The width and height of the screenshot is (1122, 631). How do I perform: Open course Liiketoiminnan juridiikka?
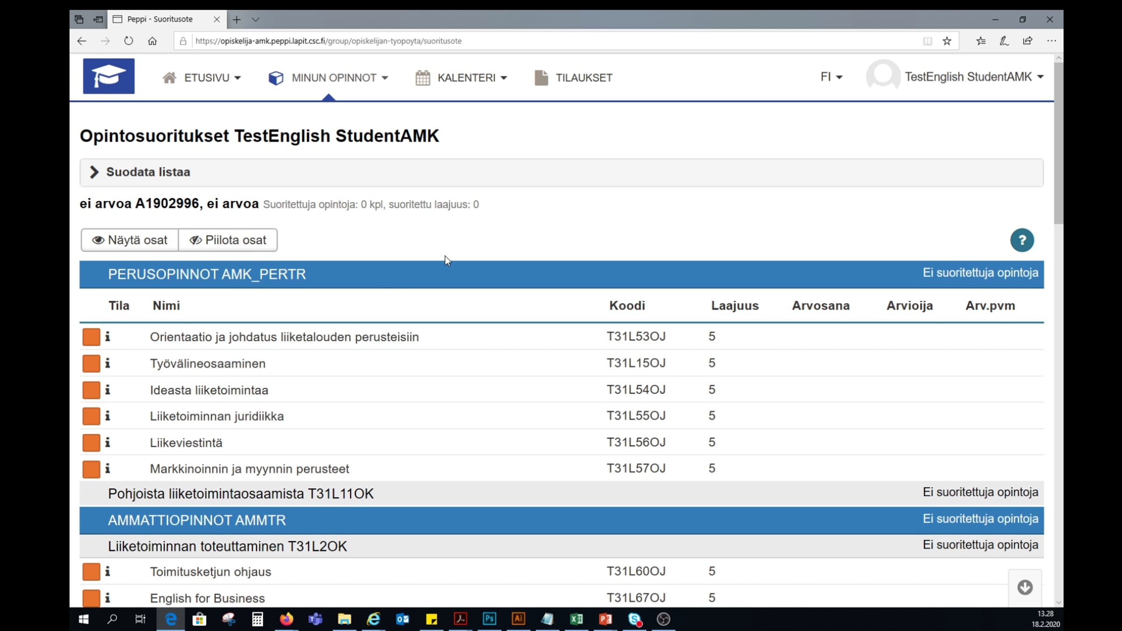217,416
